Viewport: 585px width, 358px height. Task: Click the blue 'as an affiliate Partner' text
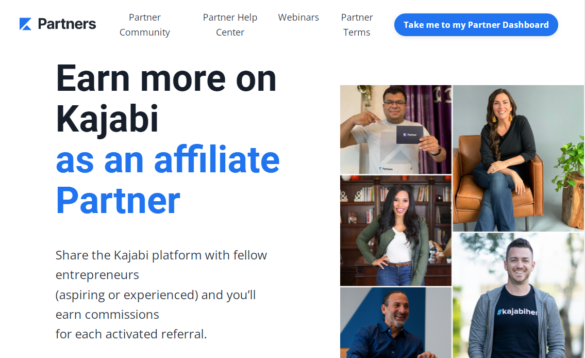168,180
